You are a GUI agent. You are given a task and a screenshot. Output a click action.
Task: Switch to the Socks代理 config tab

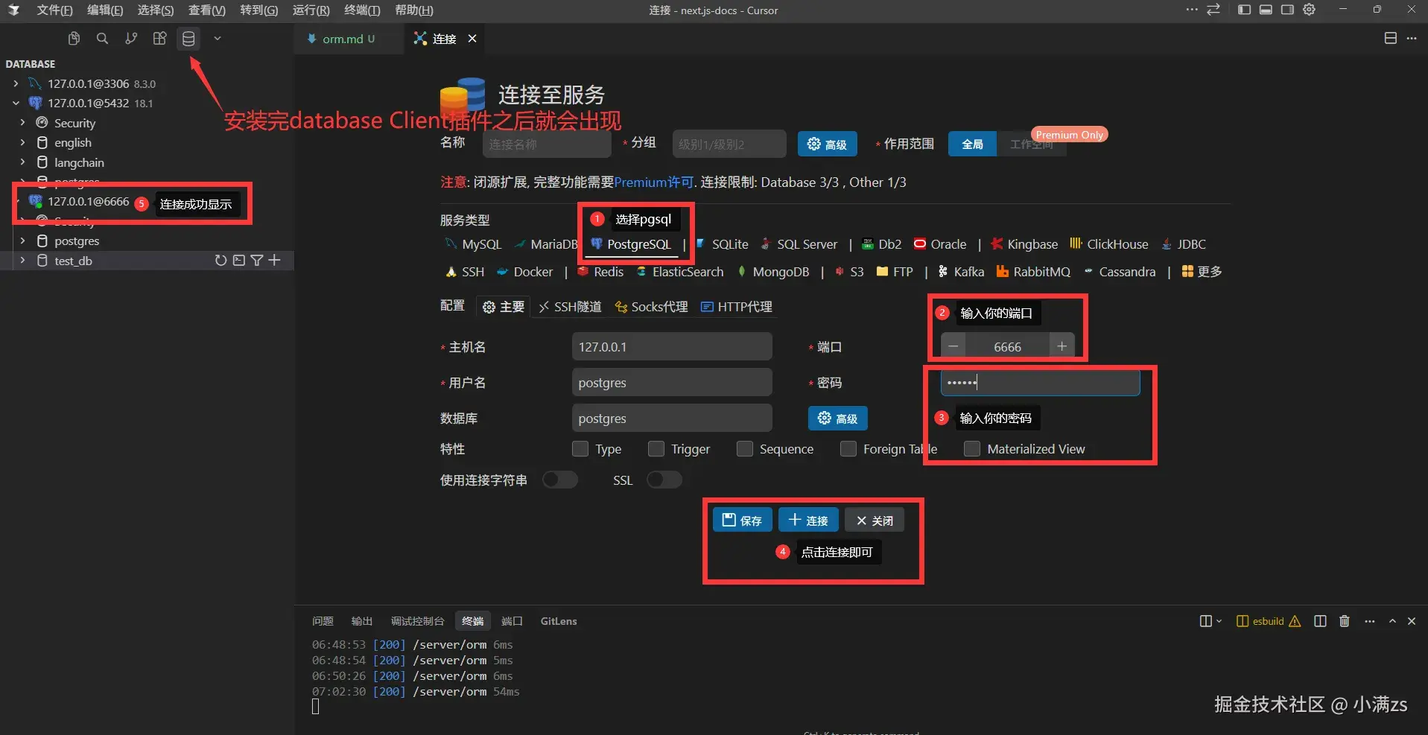click(651, 307)
